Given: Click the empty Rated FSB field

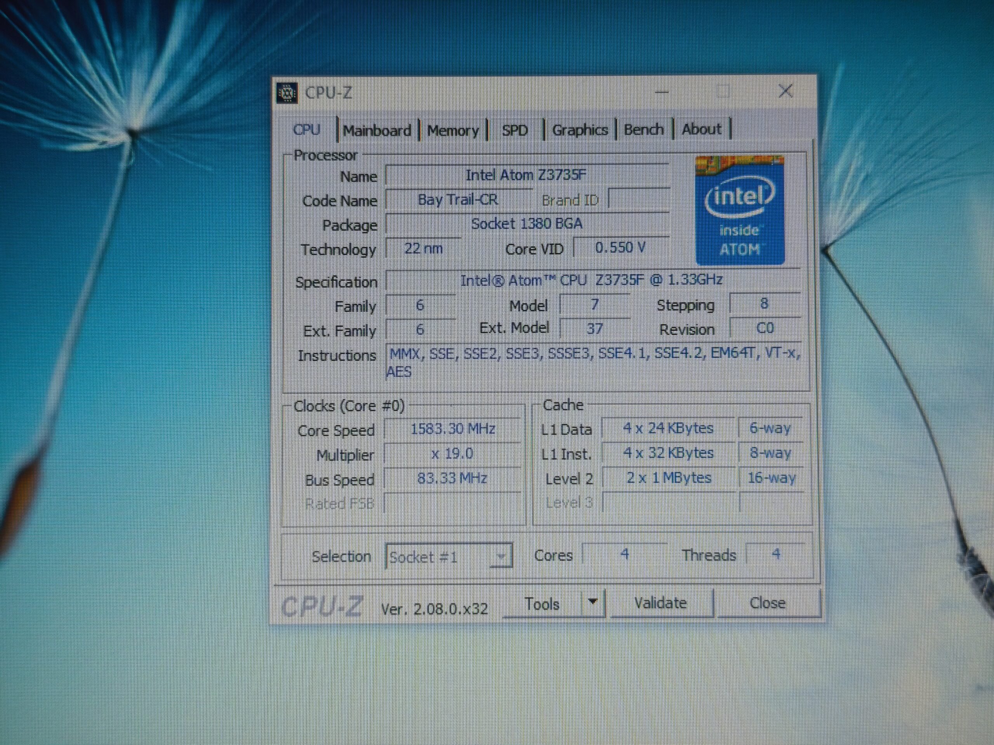Looking at the screenshot, I should (x=452, y=503).
